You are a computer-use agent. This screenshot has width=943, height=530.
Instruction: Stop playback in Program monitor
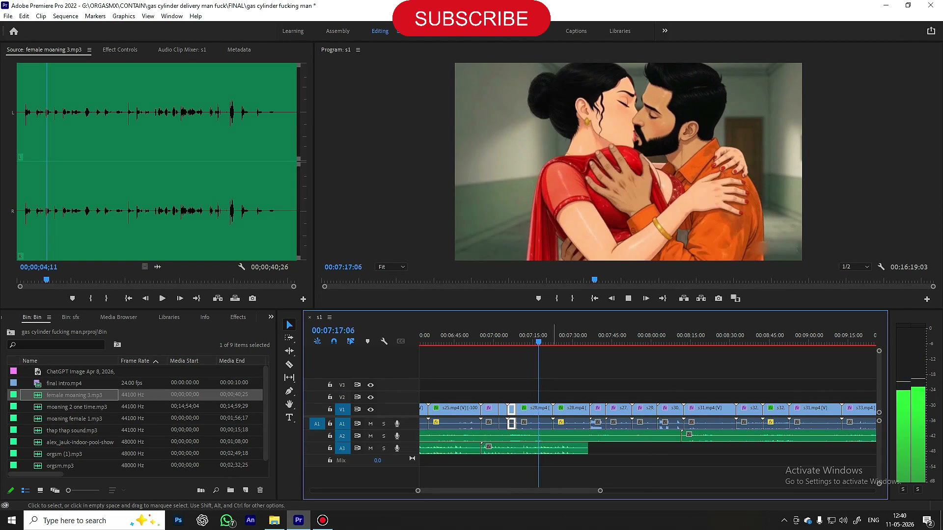point(628,298)
